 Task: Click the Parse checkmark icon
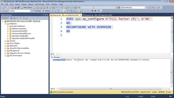55,11
